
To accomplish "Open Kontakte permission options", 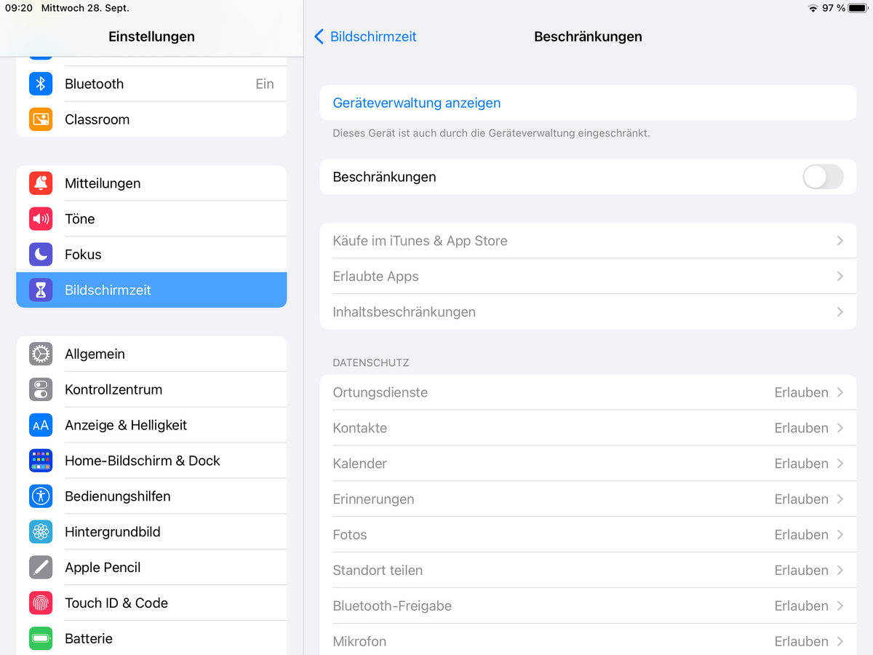I will pyautogui.click(x=587, y=429).
